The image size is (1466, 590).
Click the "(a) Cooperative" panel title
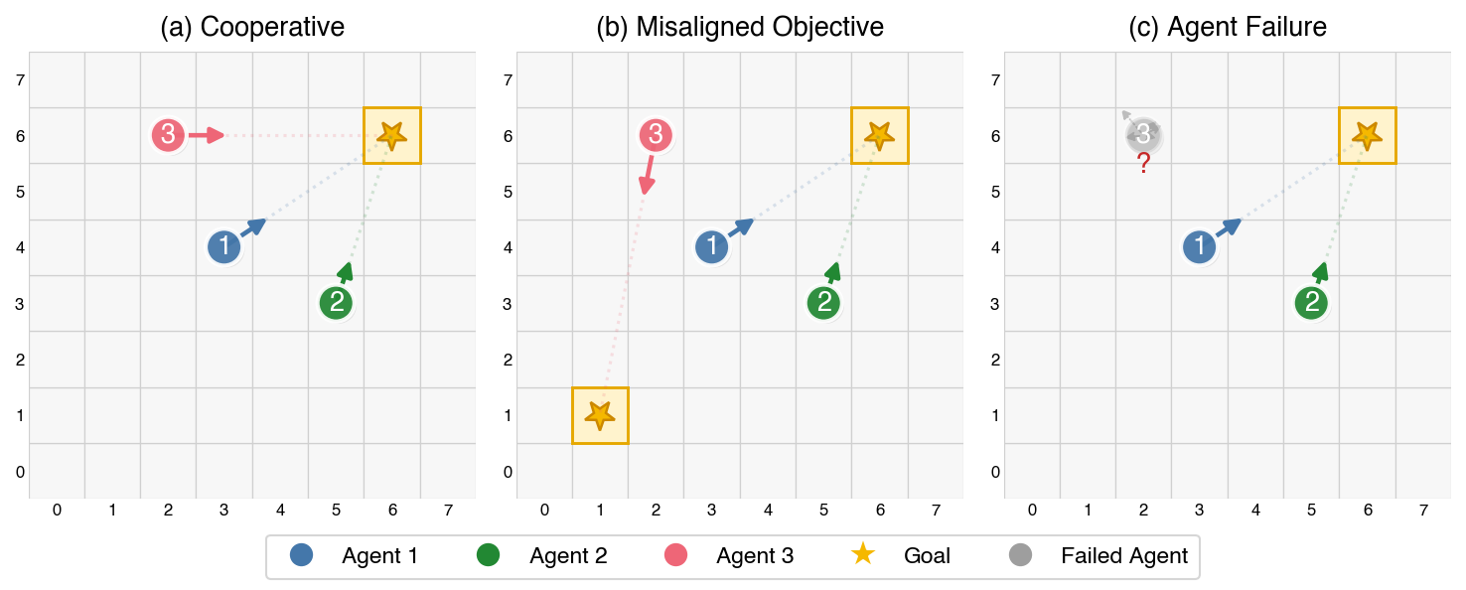coord(252,27)
